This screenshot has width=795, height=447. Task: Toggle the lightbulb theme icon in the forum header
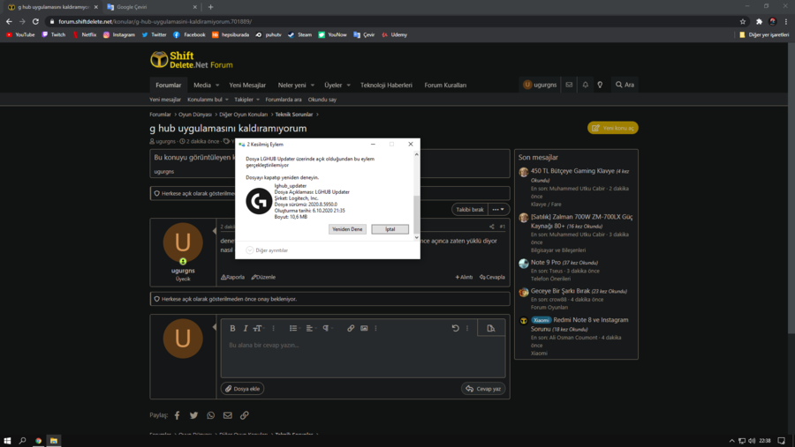click(x=600, y=85)
